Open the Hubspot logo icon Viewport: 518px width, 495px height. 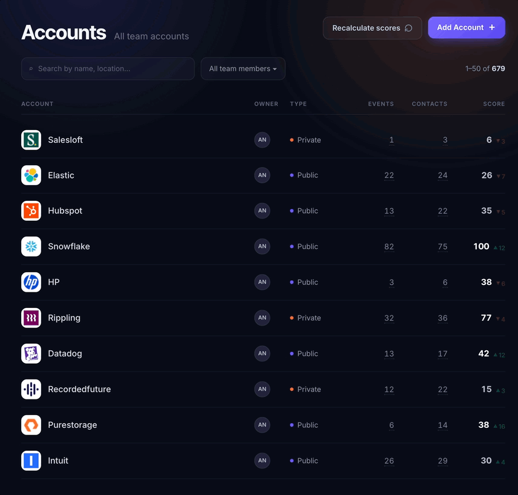pos(31,211)
